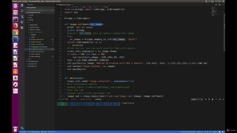
Task: Switch to the Problems panel tab
Action: coord(63,99)
